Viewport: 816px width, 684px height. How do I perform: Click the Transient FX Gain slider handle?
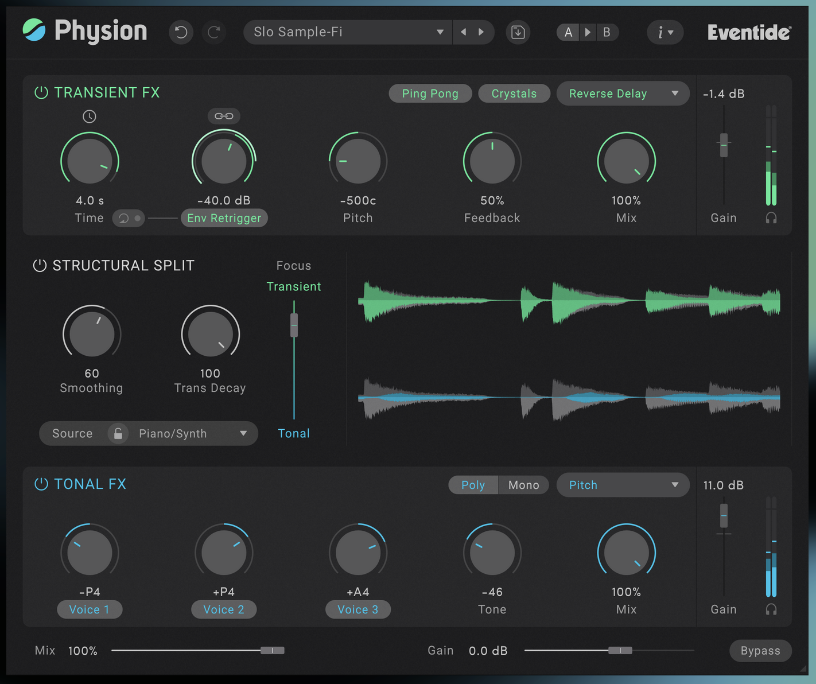tap(724, 145)
